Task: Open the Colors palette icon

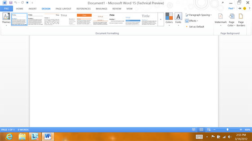Action: click(x=169, y=16)
